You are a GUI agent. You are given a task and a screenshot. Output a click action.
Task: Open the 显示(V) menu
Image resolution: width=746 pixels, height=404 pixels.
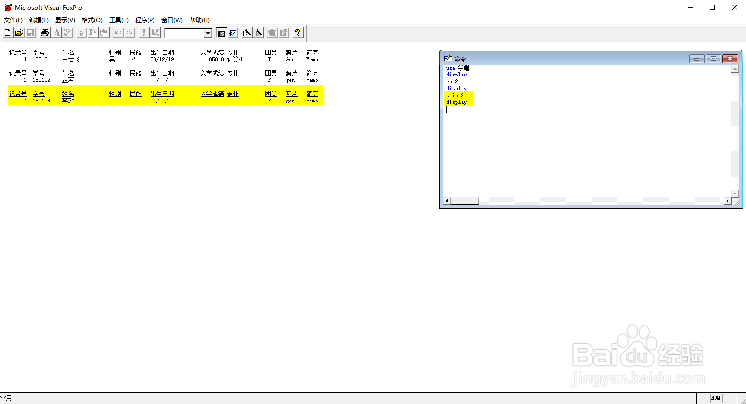pyautogui.click(x=65, y=20)
